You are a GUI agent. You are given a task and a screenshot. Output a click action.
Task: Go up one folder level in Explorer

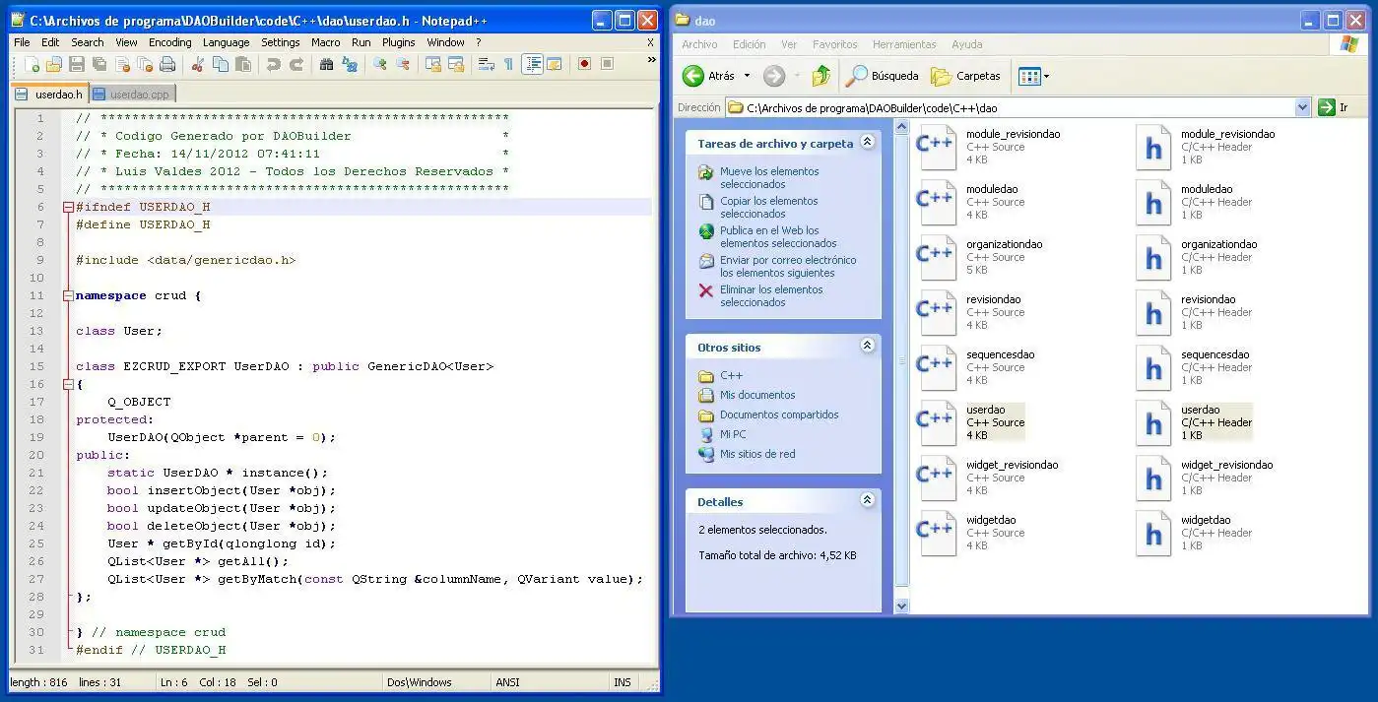coord(820,76)
